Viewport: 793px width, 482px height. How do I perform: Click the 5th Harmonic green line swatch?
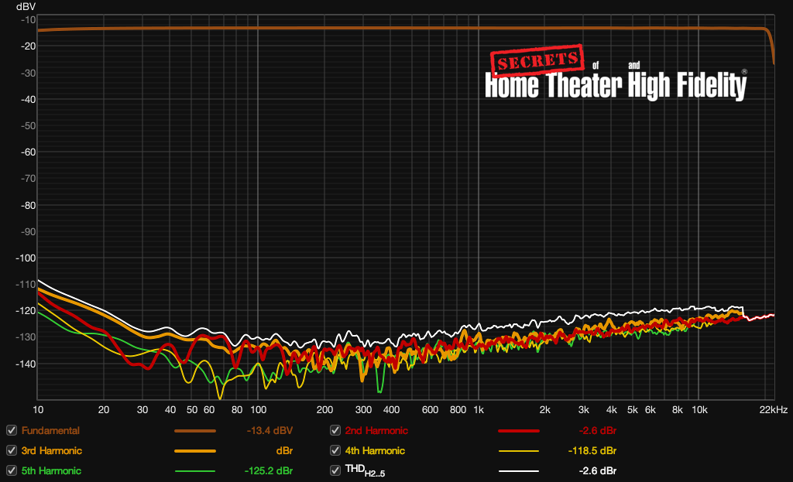[194, 471]
